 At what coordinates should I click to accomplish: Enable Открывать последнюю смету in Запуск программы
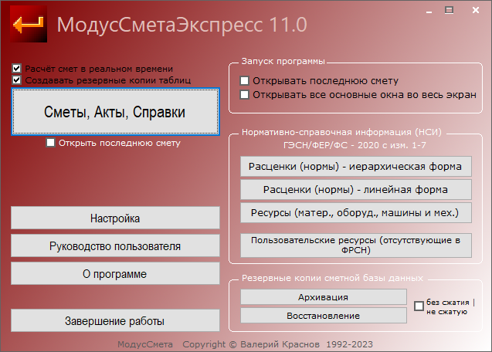tap(244, 81)
